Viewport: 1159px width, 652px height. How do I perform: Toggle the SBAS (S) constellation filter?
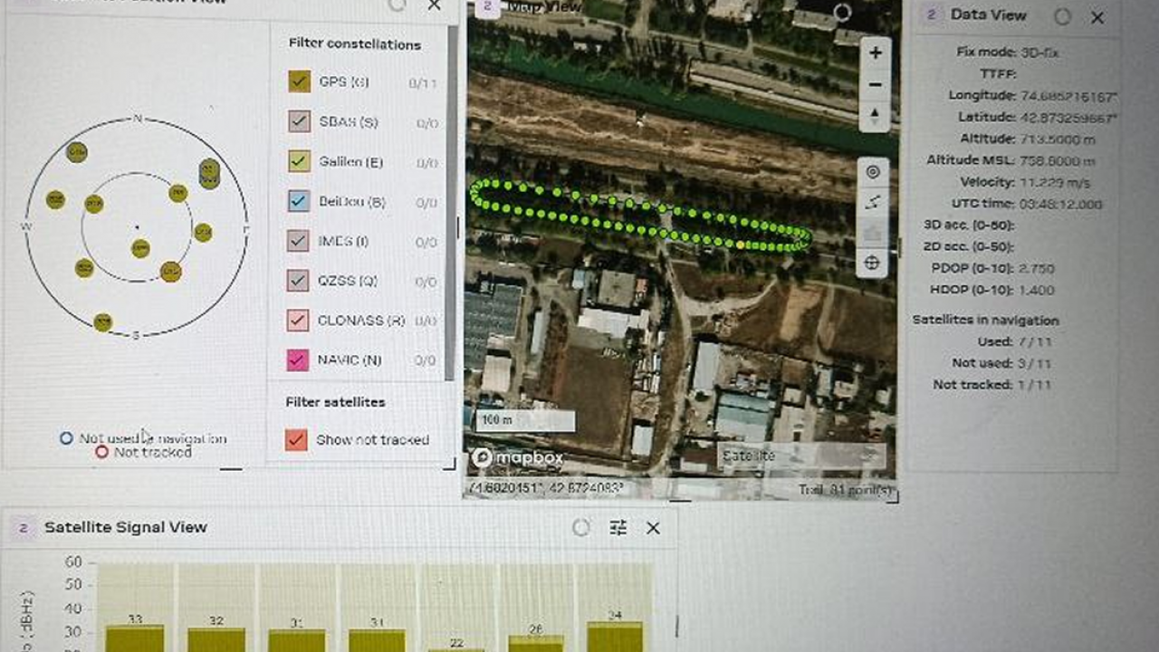(x=299, y=121)
